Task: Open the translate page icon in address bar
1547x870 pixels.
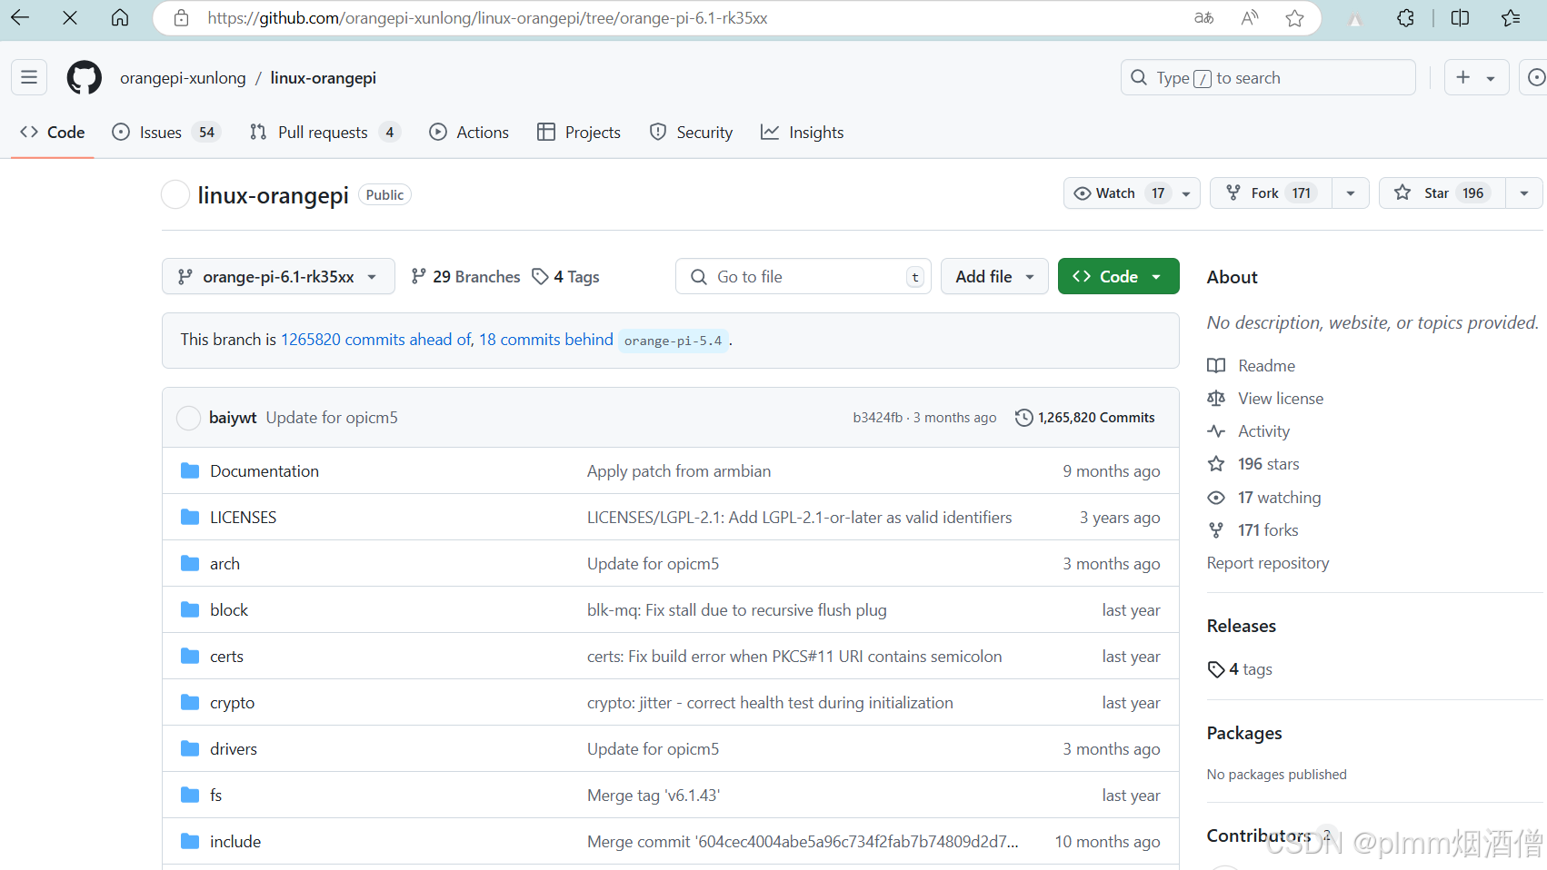Action: 1203,18
